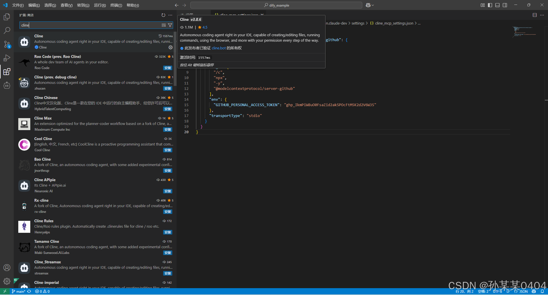Viewport: 548px width, 295px height.
Task: Install Cline APIpie extension
Action: 168,191
